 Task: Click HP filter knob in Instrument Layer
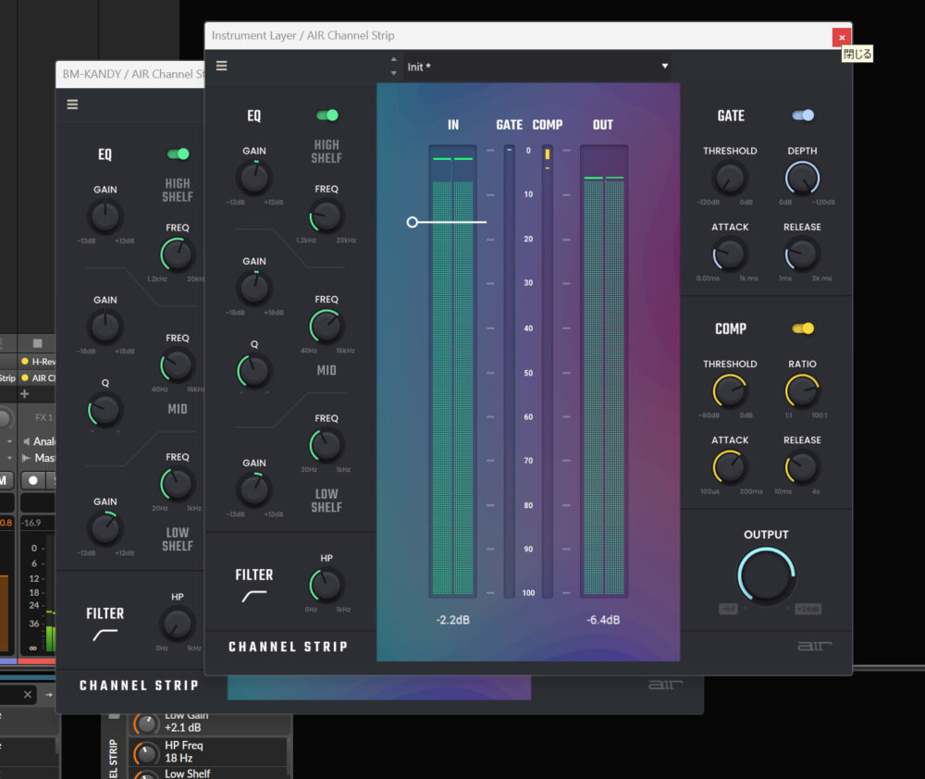327,585
